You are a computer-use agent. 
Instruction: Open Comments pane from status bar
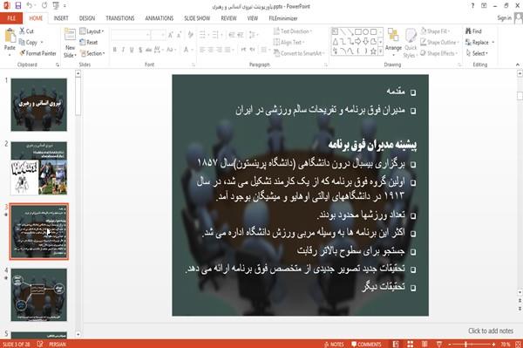(x=366, y=345)
